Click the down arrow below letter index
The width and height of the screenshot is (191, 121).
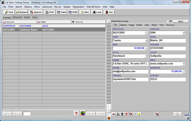109,111
